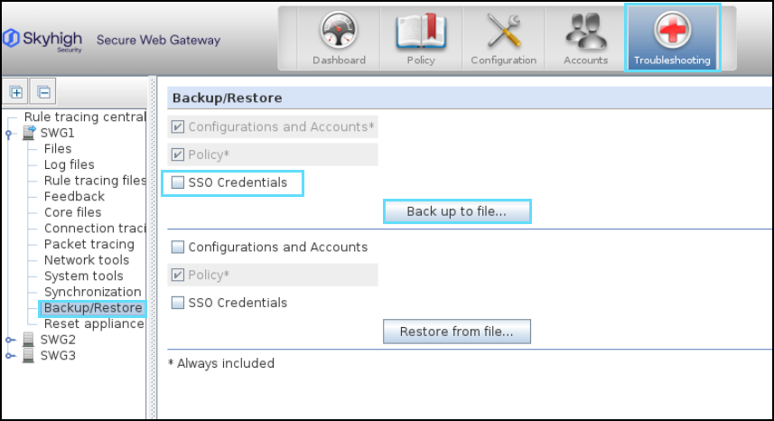Viewport: 774px width, 421px height.
Task: Click the Restore from file button
Action: point(456,332)
